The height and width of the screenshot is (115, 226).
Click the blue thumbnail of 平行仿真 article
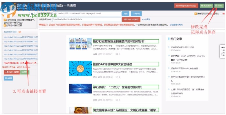click(80, 89)
